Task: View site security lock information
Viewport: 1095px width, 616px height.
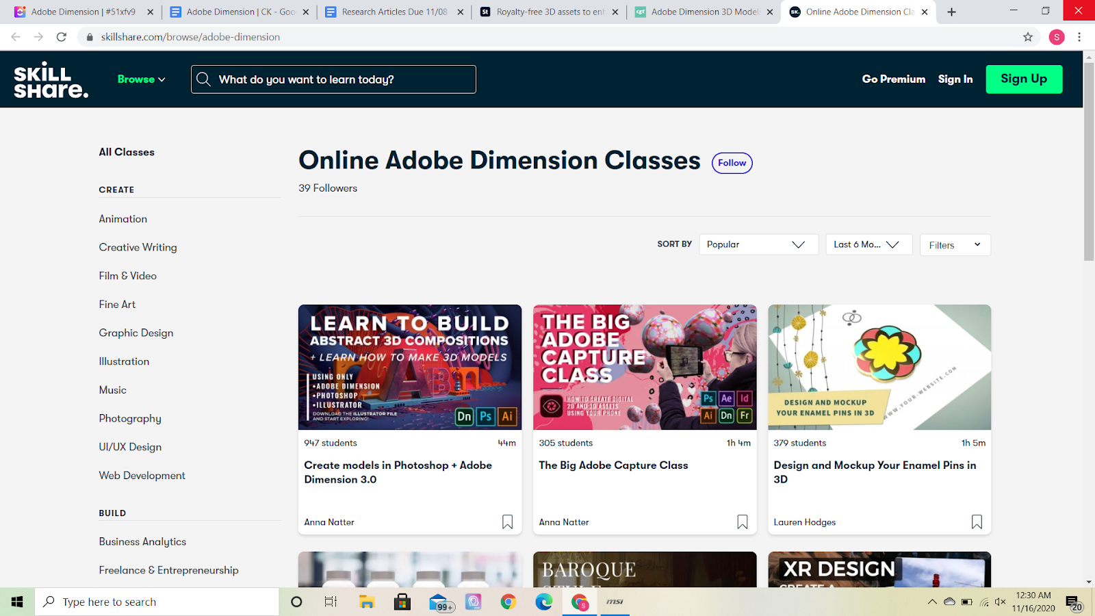Action: pos(89,37)
